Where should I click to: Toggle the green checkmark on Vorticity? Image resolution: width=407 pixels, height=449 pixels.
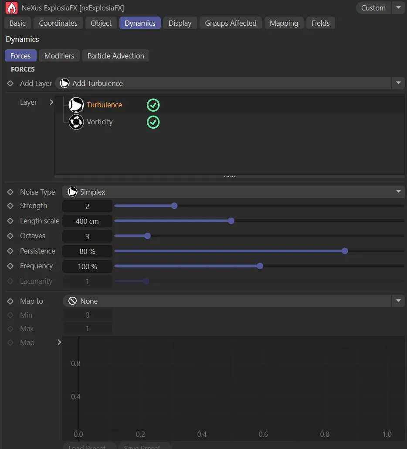point(153,122)
